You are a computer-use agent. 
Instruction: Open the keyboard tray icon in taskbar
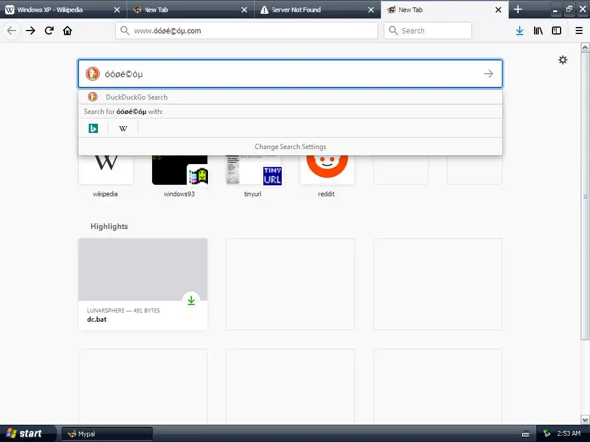pos(525,434)
